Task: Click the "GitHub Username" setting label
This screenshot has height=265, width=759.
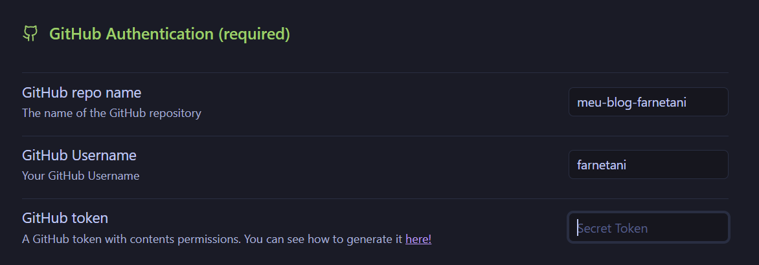Action: 79,156
